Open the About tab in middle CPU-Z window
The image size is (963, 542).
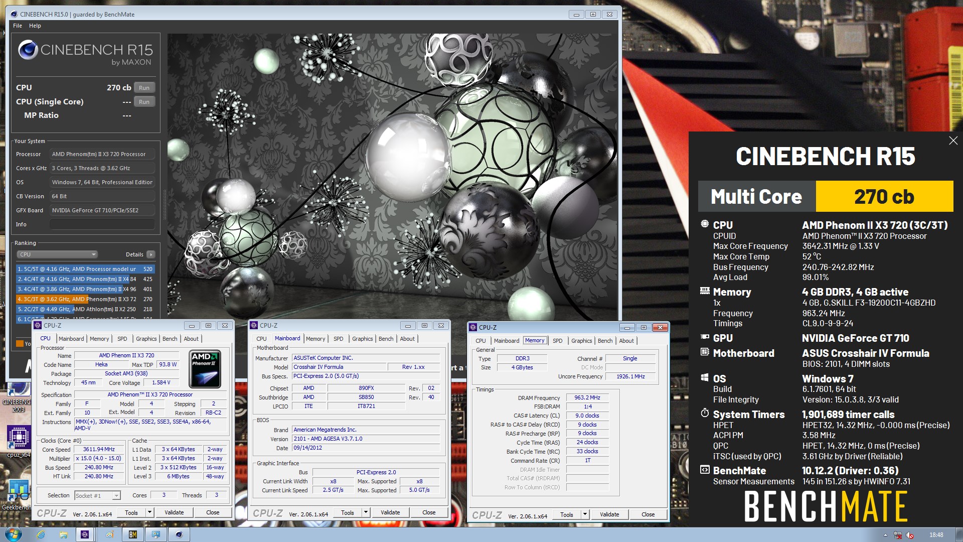pyautogui.click(x=407, y=339)
